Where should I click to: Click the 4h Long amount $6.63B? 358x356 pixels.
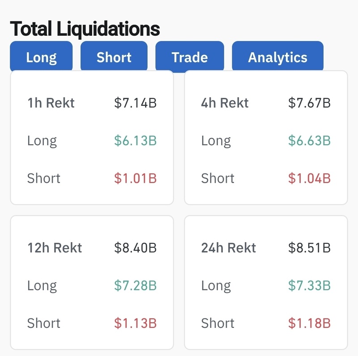point(309,141)
